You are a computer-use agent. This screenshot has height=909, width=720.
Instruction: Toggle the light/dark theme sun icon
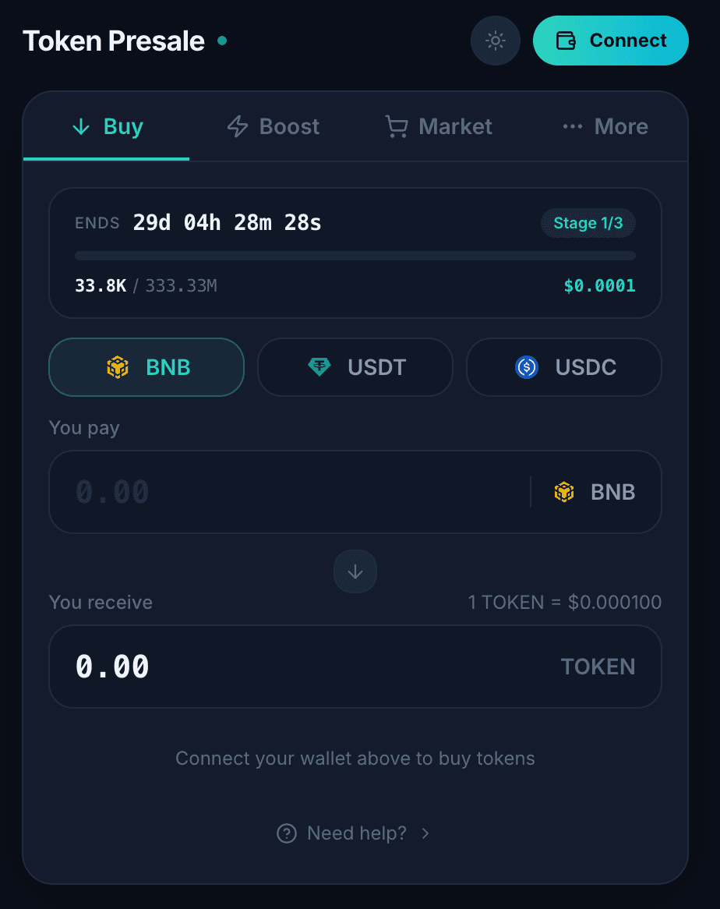[x=495, y=41]
